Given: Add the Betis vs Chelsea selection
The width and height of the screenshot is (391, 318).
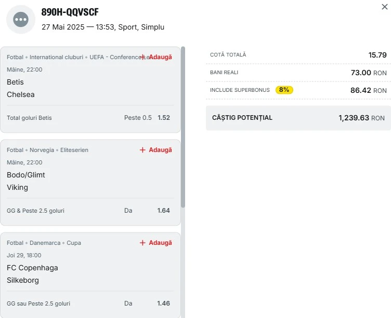Looking at the screenshot, I should pyautogui.click(x=157, y=57).
